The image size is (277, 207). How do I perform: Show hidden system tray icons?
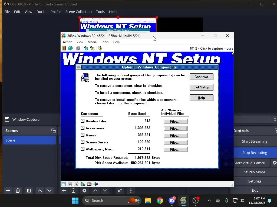coord(209,201)
